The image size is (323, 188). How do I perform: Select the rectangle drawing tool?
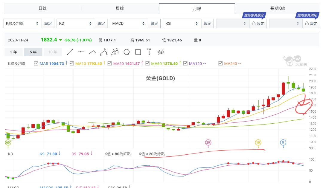tap(138, 52)
